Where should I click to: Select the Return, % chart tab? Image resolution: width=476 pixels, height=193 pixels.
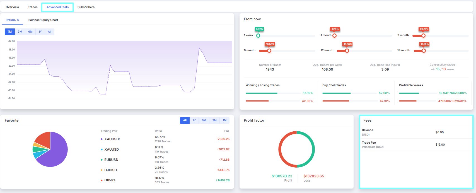pos(13,20)
